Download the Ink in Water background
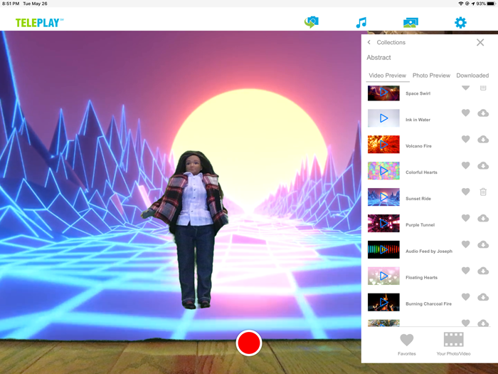The width and height of the screenshot is (498, 374). (483, 113)
